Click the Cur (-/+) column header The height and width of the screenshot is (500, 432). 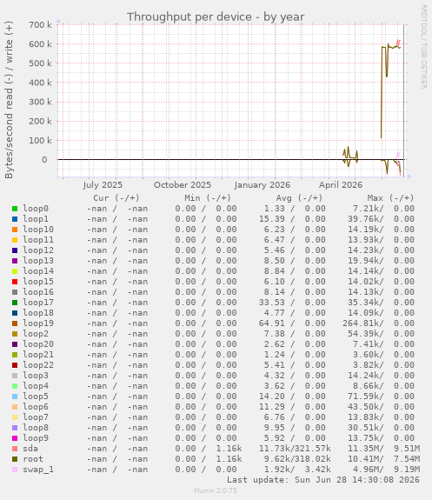[x=116, y=198]
